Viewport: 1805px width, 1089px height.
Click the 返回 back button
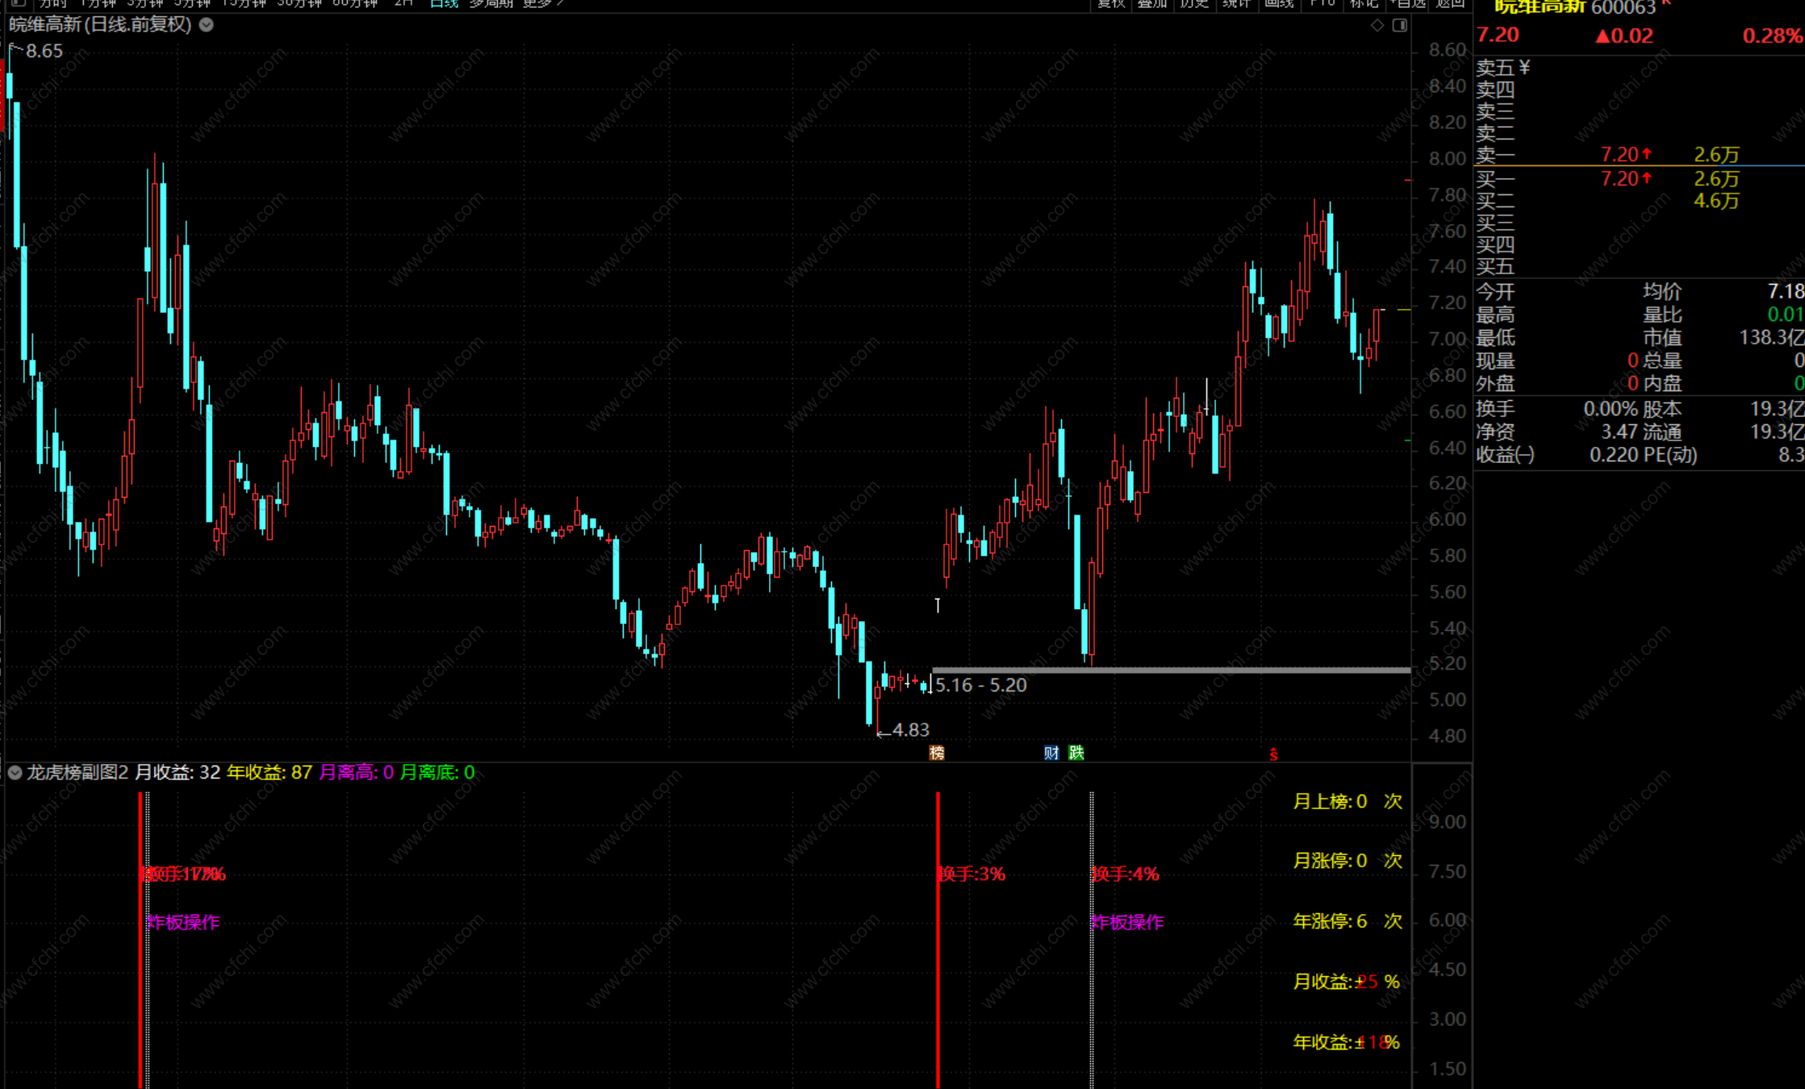click(1450, 3)
